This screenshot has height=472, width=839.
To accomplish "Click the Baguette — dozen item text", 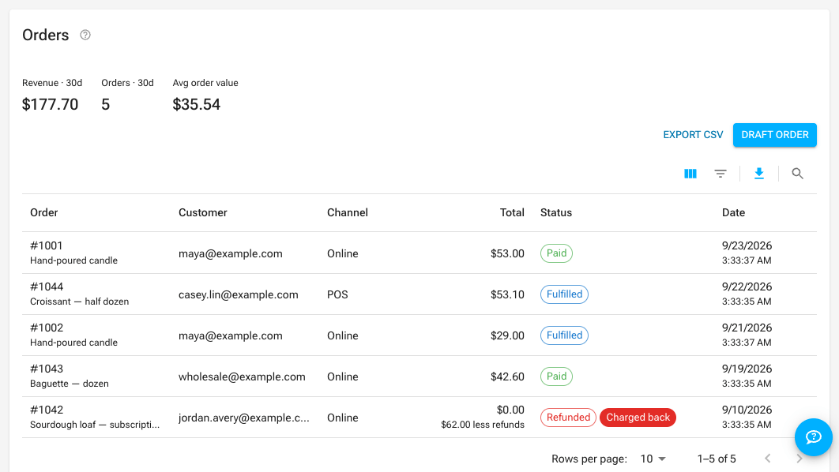I will (69, 384).
